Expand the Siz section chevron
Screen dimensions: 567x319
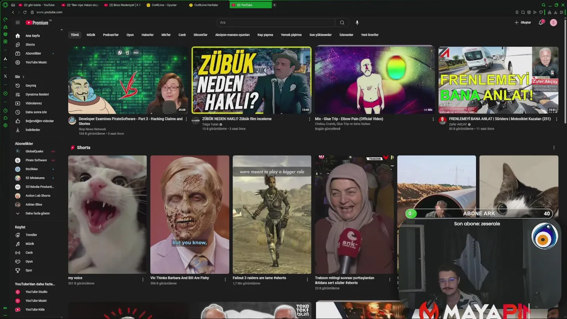(x=23, y=77)
